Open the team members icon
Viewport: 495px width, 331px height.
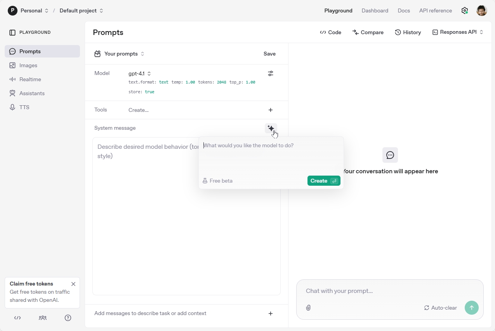[43, 318]
